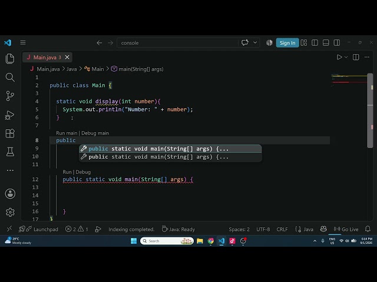Change the CRLF line ending
This screenshot has height=282, width=377.
pos(282,229)
